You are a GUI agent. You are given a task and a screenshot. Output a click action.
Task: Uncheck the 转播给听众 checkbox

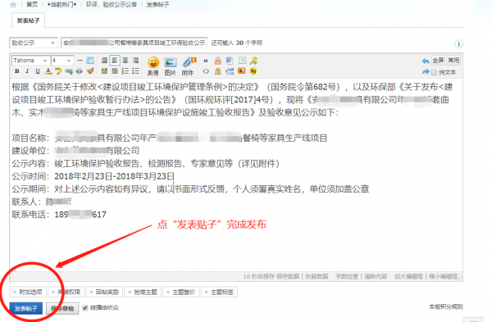[x=85, y=307]
